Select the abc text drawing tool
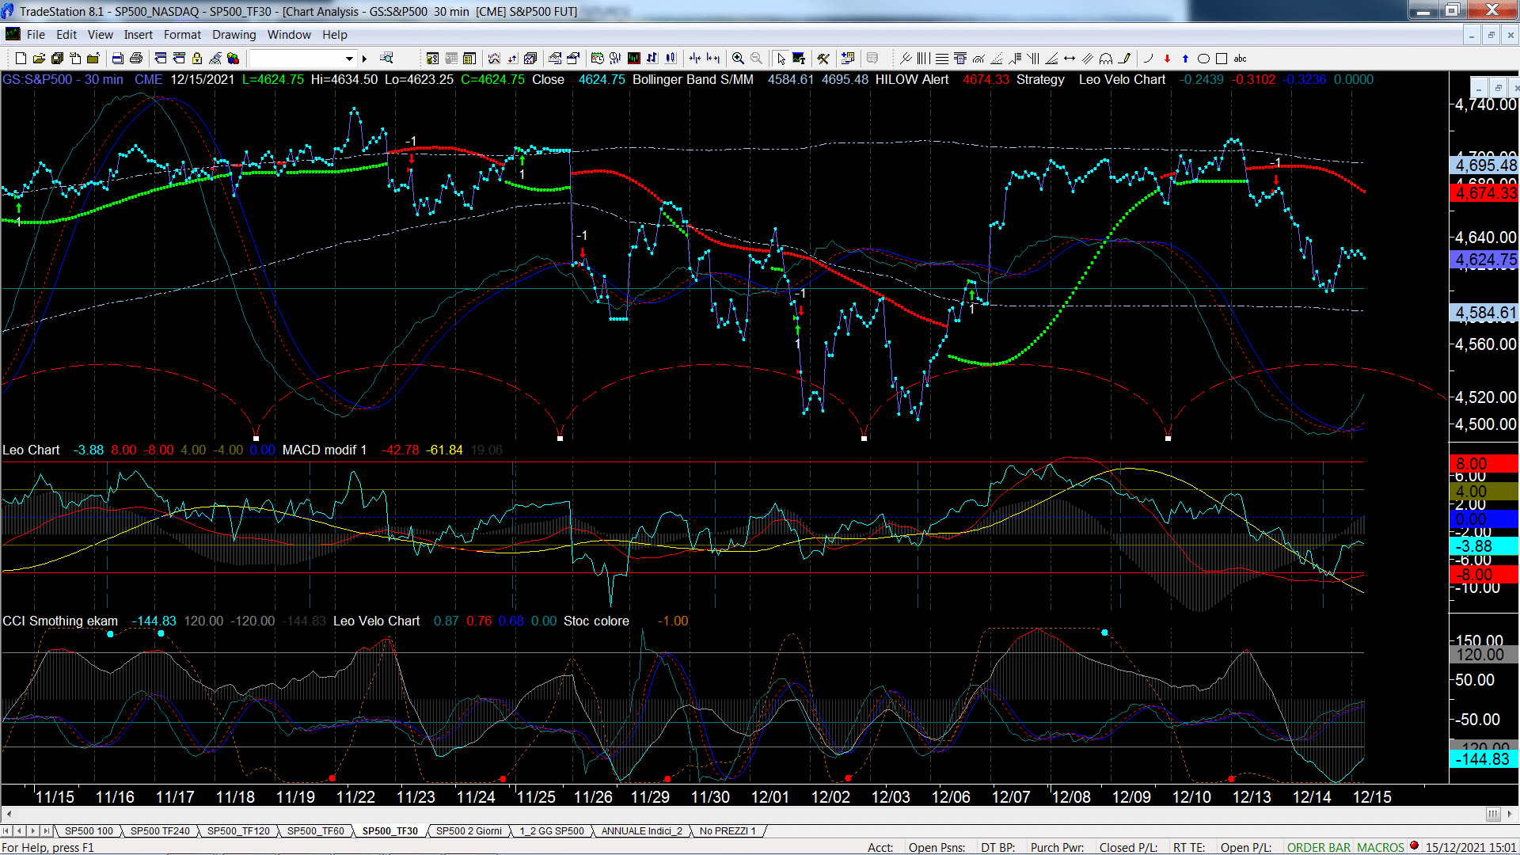1520x855 pixels. click(1240, 59)
